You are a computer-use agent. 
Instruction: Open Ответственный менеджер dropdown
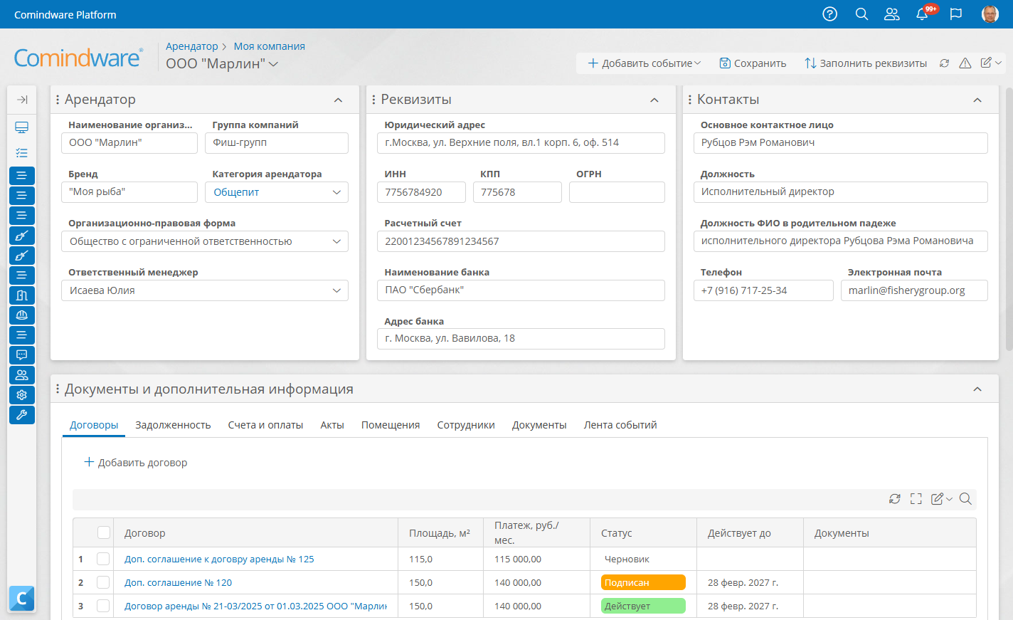(x=205, y=290)
